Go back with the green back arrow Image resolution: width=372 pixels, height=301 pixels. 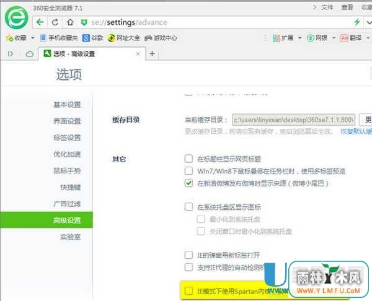(x=40, y=22)
